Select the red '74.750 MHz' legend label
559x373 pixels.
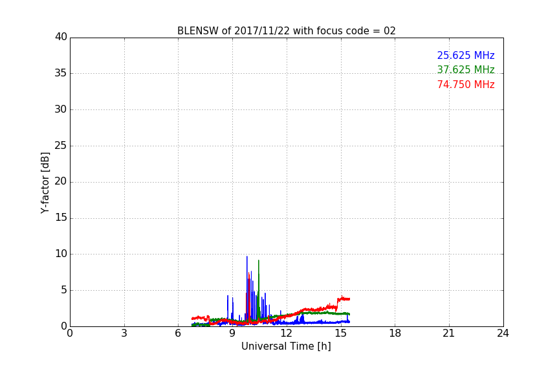coord(466,85)
